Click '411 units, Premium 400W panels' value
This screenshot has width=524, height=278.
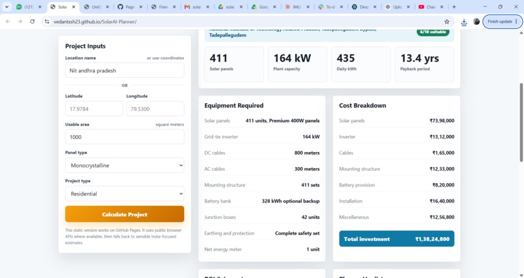282,121
